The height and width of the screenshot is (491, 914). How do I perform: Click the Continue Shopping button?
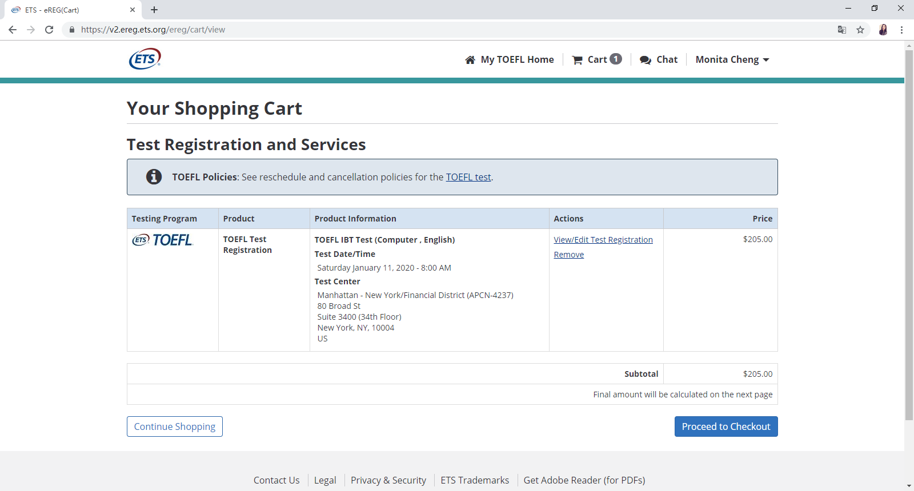[175, 426]
